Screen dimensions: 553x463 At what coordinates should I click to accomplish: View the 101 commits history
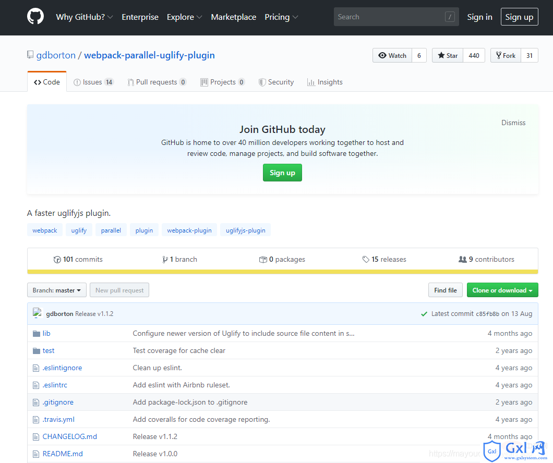click(x=78, y=259)
